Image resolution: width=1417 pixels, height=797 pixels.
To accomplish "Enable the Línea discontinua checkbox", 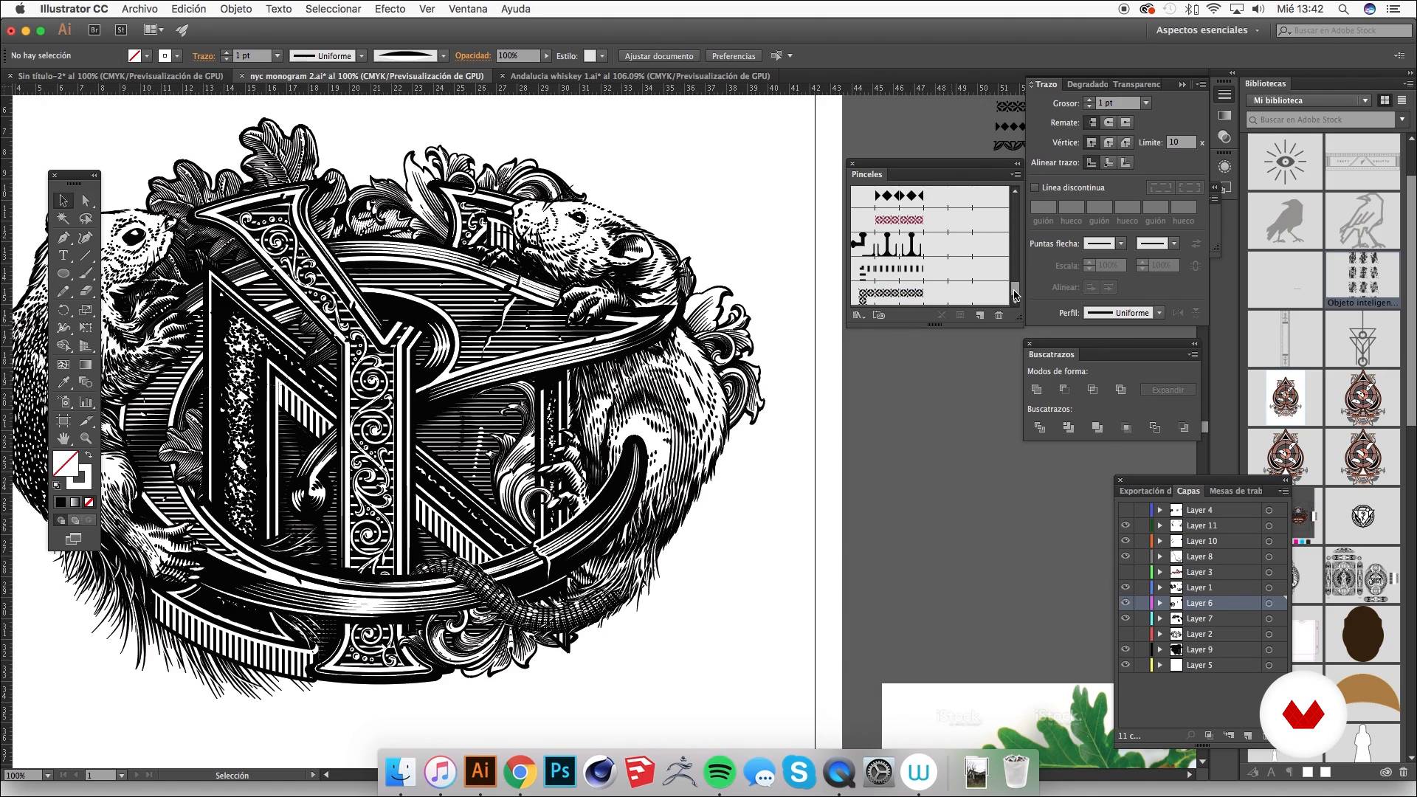I will (x=1035, y=187).
